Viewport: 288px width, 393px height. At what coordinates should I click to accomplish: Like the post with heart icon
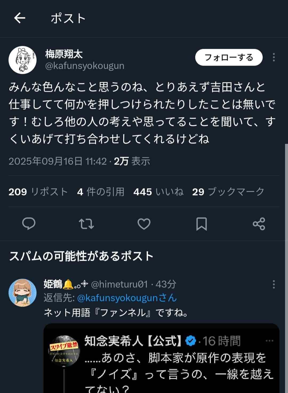(x=144, y=224)
